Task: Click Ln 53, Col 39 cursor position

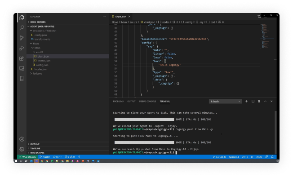Action: (x=219, y=157)
